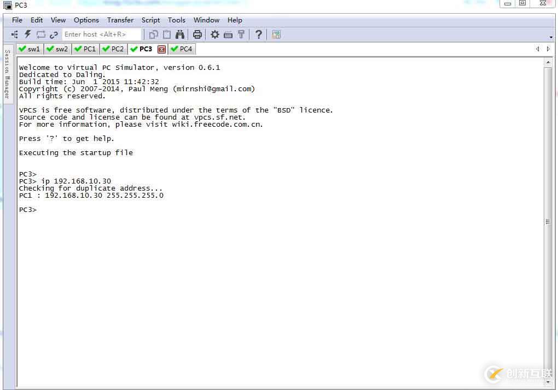Click the Connect in Tab icon
558x390 pixels.
(x=41, y=34)
